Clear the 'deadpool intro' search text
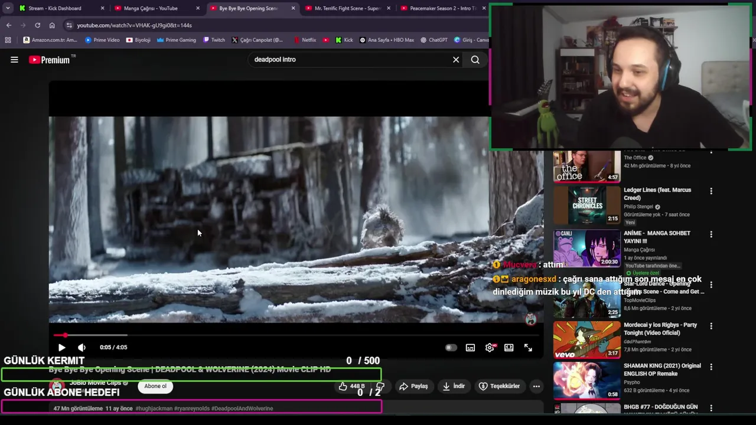The height and width of the screenshot is (425, 756). click(x=456, y=60)
